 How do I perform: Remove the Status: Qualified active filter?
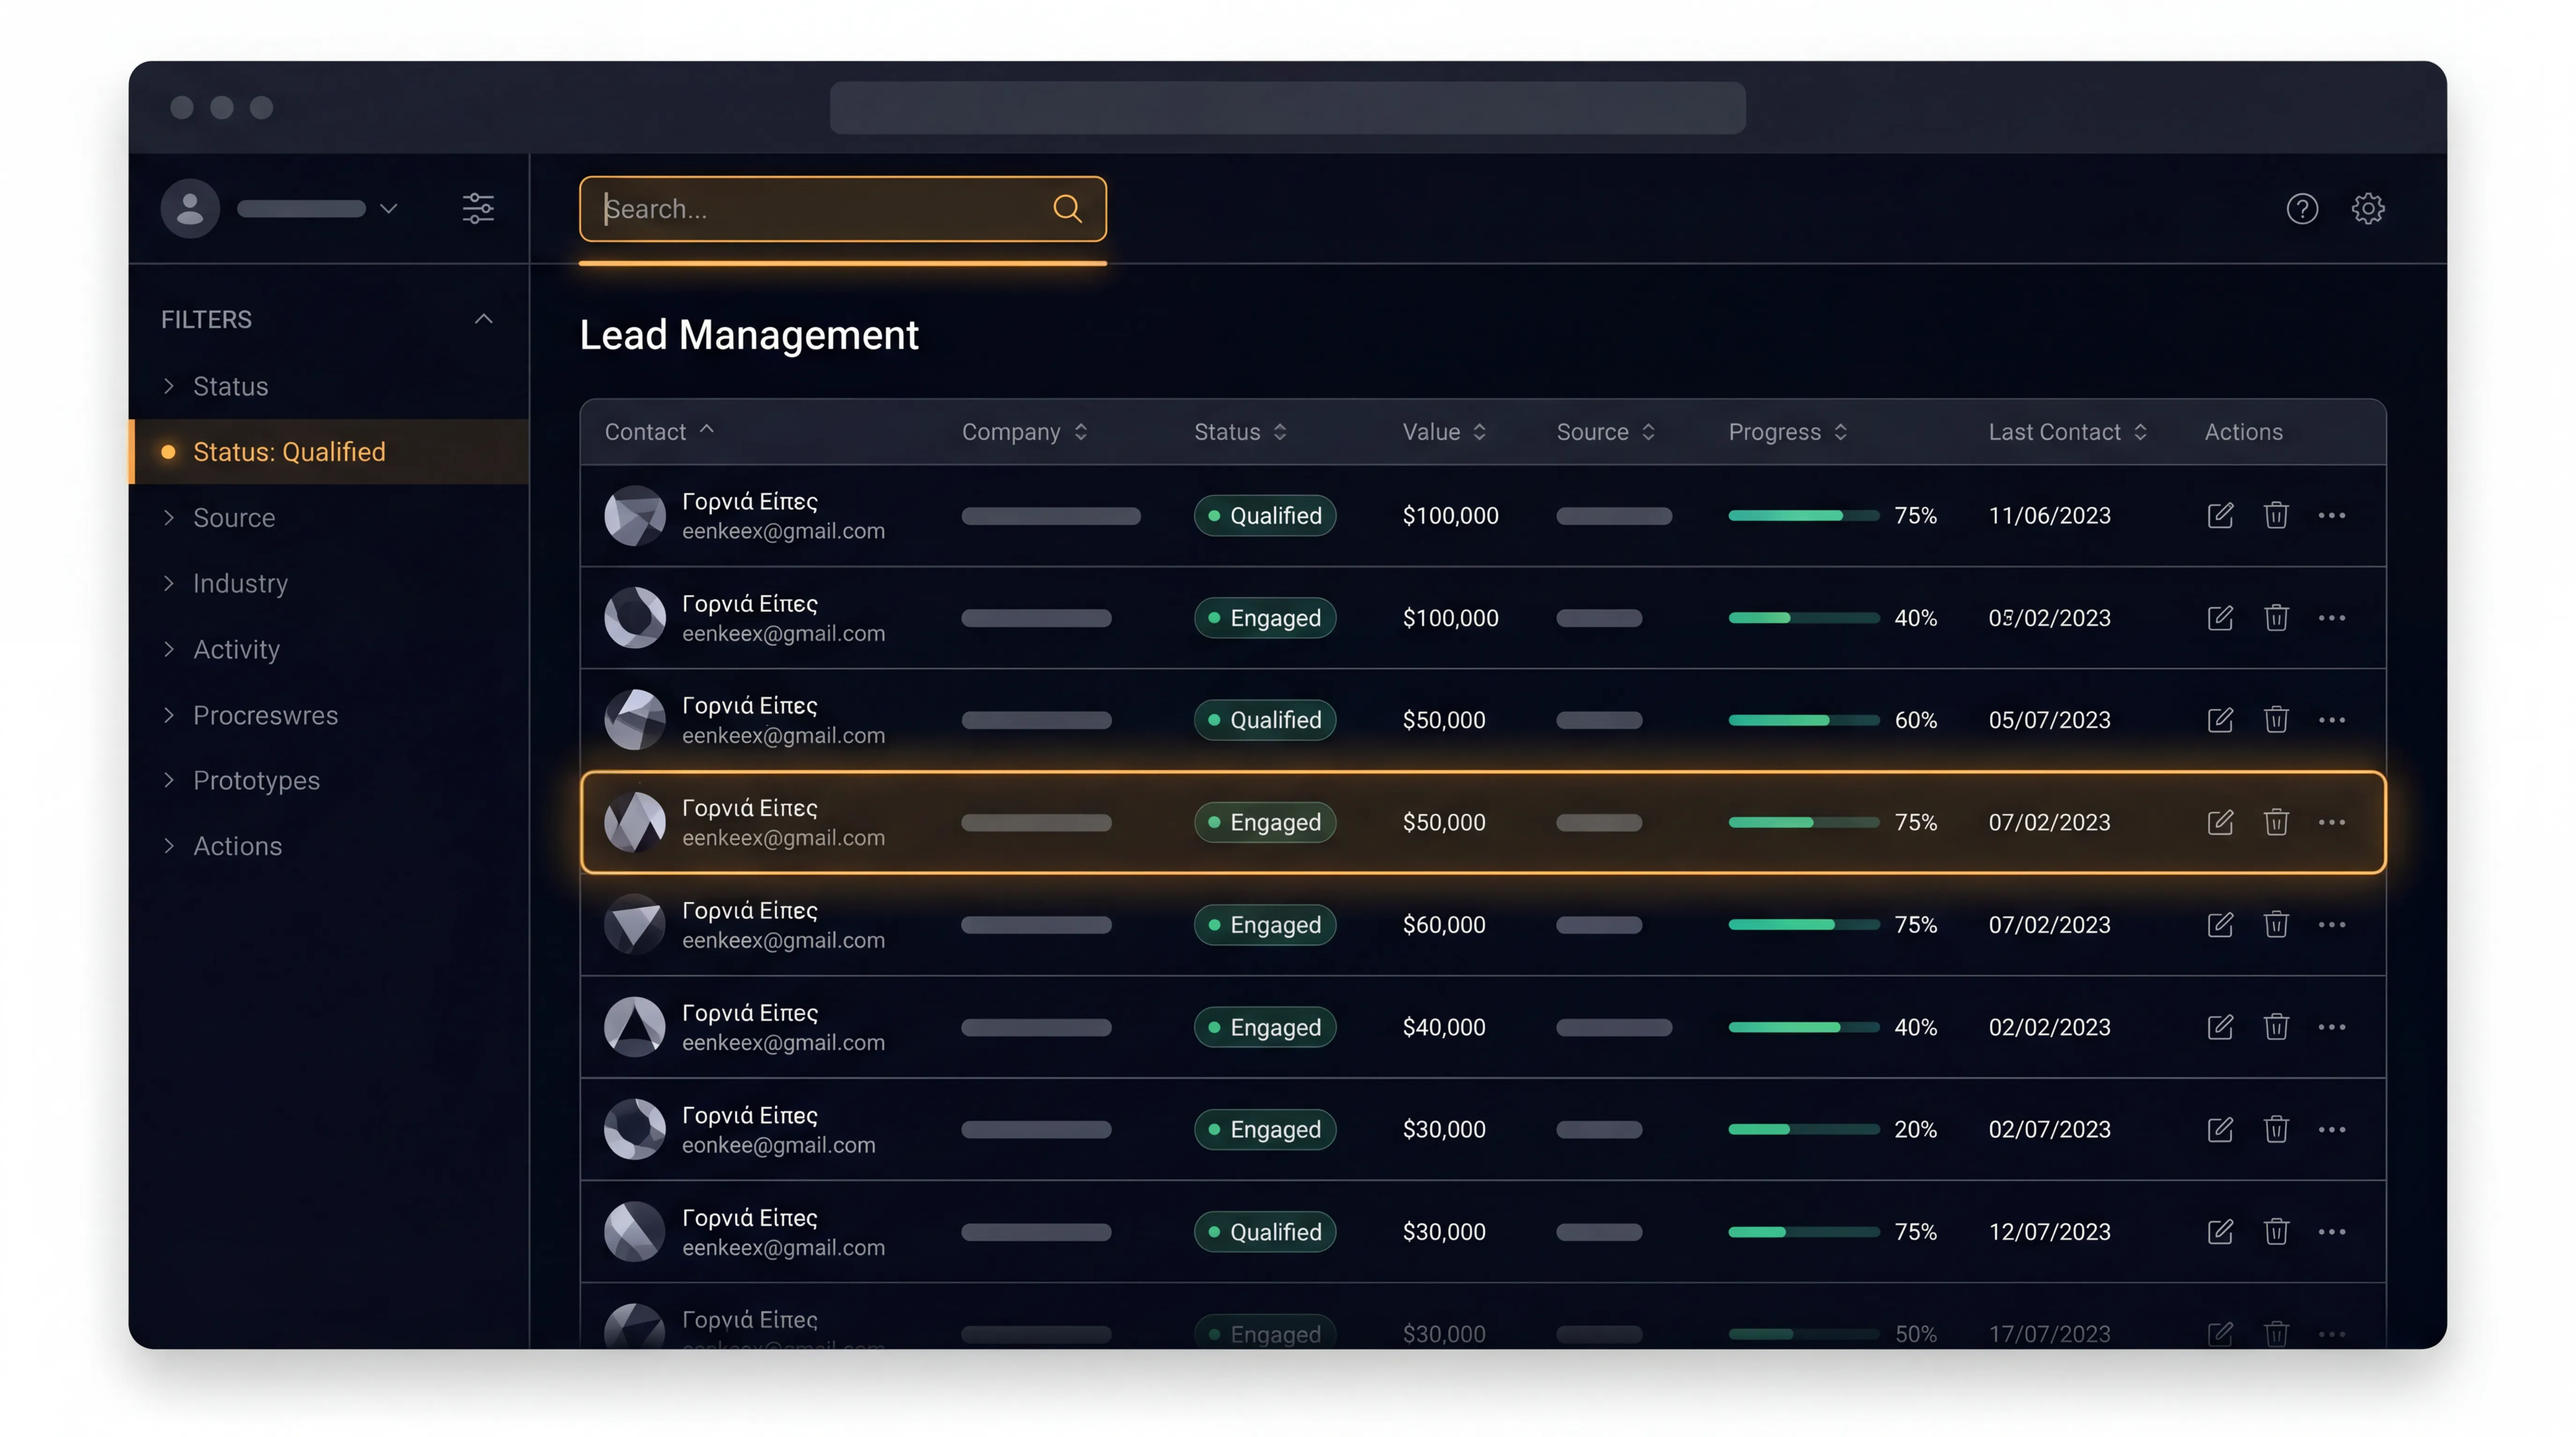click(x=288, y=452)
